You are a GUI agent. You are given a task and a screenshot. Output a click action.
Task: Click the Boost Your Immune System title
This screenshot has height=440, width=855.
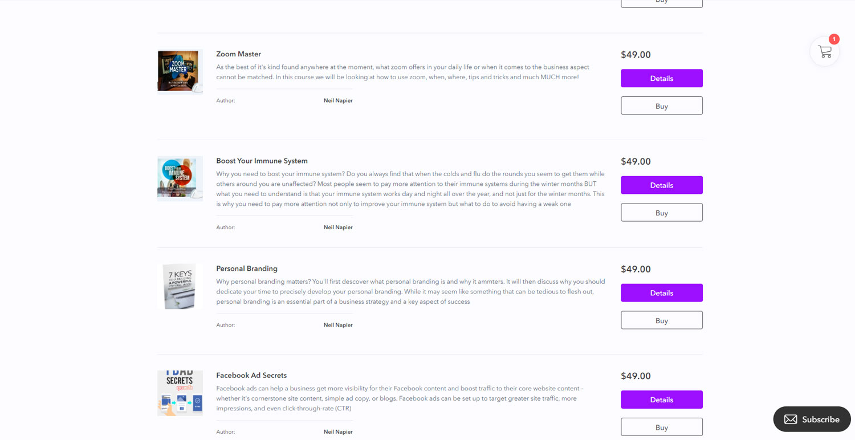coord(262,161)
